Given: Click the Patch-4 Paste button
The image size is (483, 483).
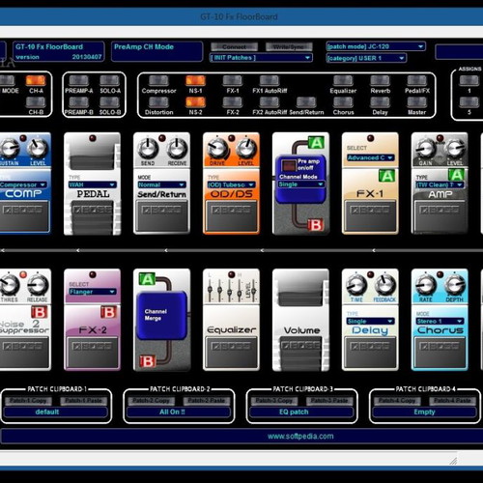Looking at the screenshot, I should (x=452, y=401).
